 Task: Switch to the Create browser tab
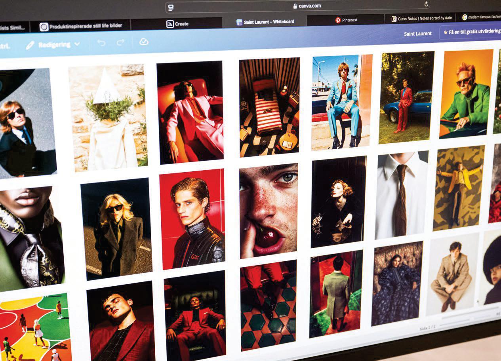coord(177,24)
